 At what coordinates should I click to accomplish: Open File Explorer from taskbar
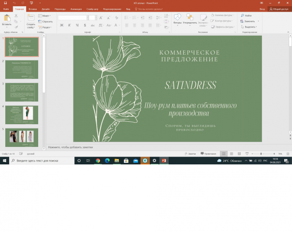pyautogui.click(x=117, y=160)
